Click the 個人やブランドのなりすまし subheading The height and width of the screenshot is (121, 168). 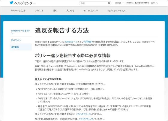pos(49,79)
